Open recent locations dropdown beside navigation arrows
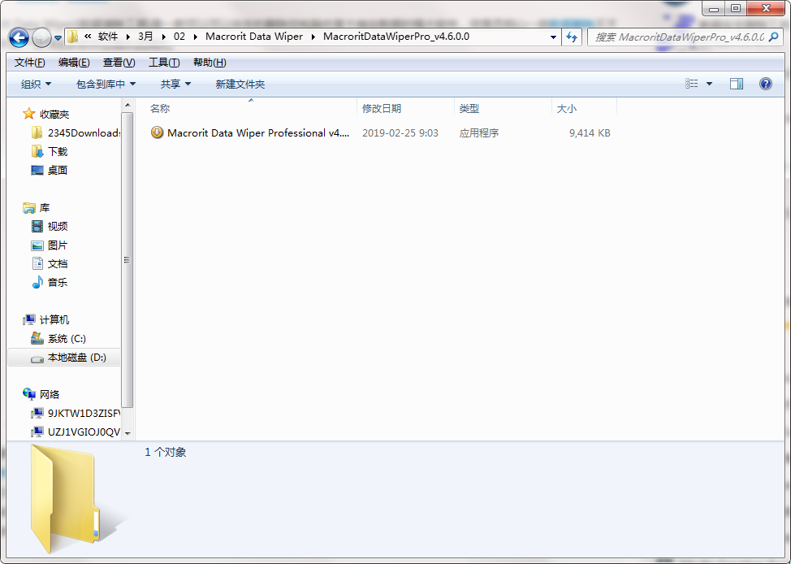The image size is (791, 564). point(58,38)
